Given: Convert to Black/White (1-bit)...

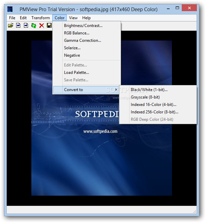Looking at the screenshot, I should click(158, 90).
